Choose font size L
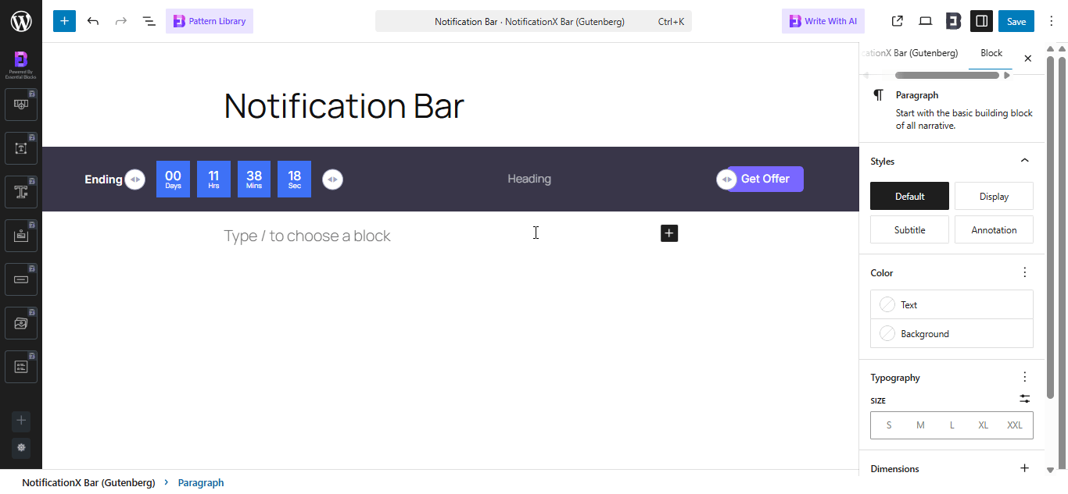The height and width of the screenshot is (494, 1068). click(952, 425)
